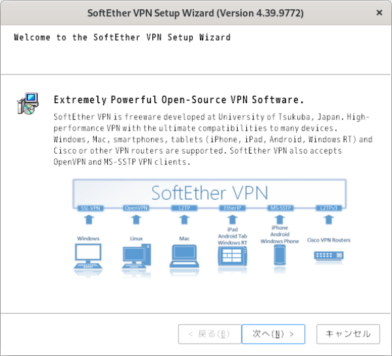
Task: Click the arrow above the Windows label
Action: (89, 219)
